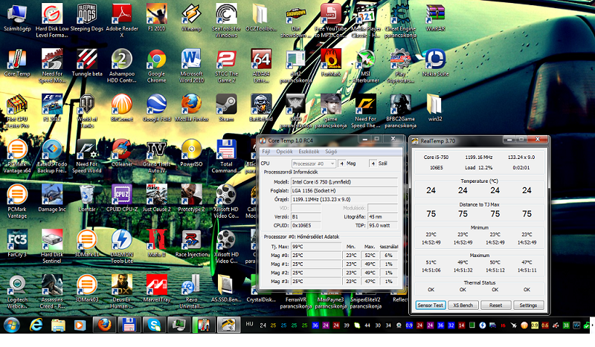
Task: Launch Mozilla Firefox desktop shortcut
Action: tap(191, 108)
